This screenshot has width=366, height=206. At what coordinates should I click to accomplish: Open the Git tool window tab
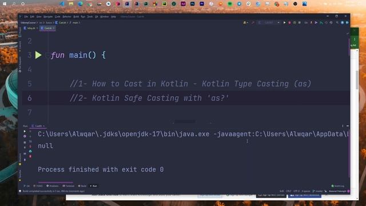click(27, 186)
